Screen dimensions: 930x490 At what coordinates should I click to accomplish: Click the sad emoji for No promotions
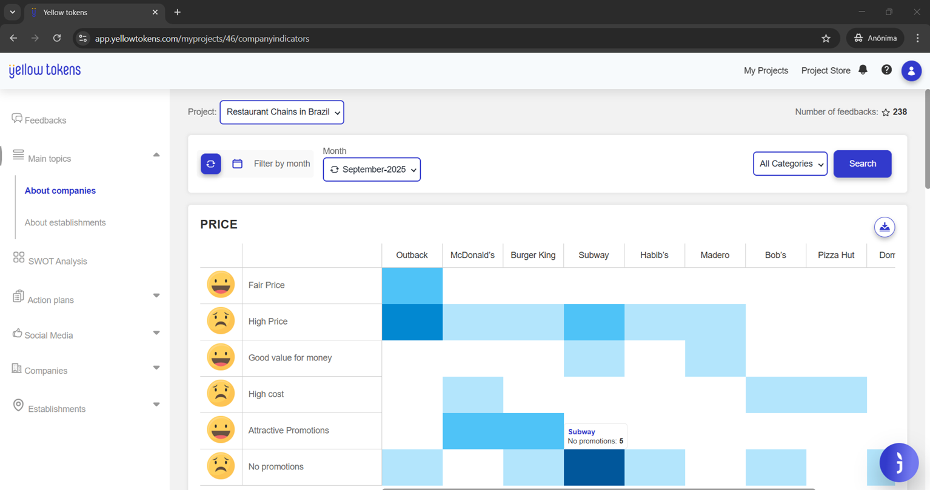(221, 466)
